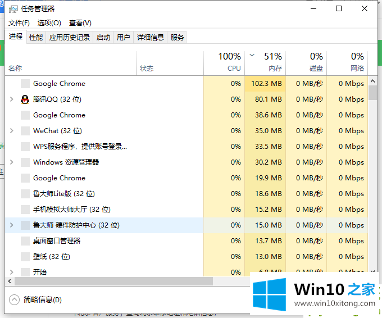Switch to the 服务 tab
Image resolution: width=382 pixels, height=318 pixels.
tap(177, 38)
